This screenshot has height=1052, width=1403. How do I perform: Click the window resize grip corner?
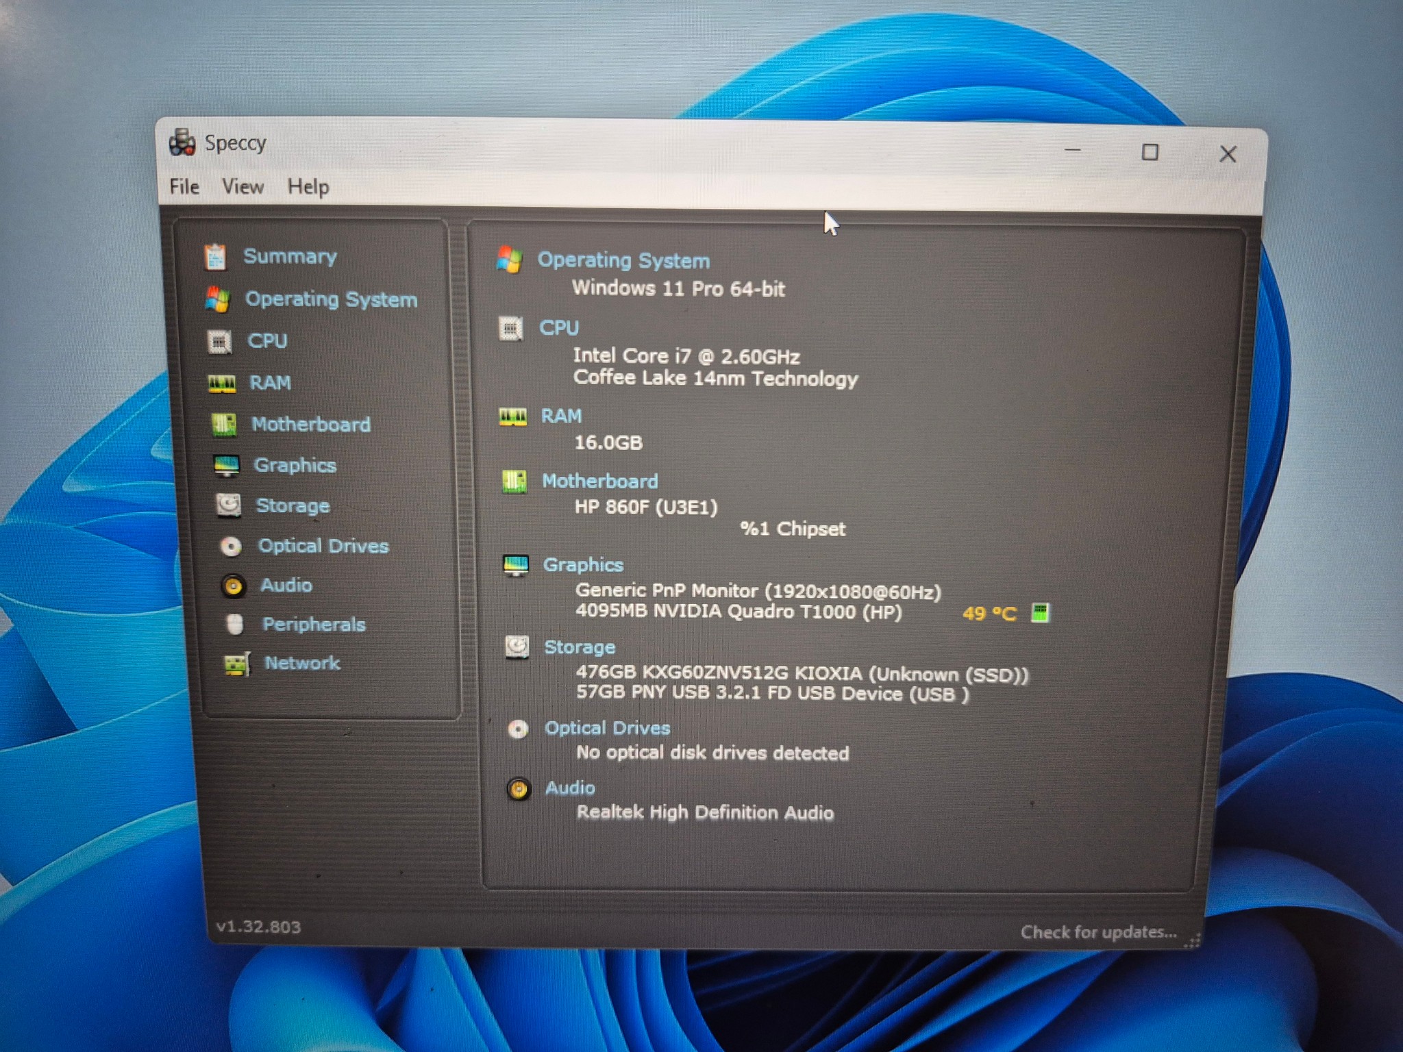tap(1193, 941)
